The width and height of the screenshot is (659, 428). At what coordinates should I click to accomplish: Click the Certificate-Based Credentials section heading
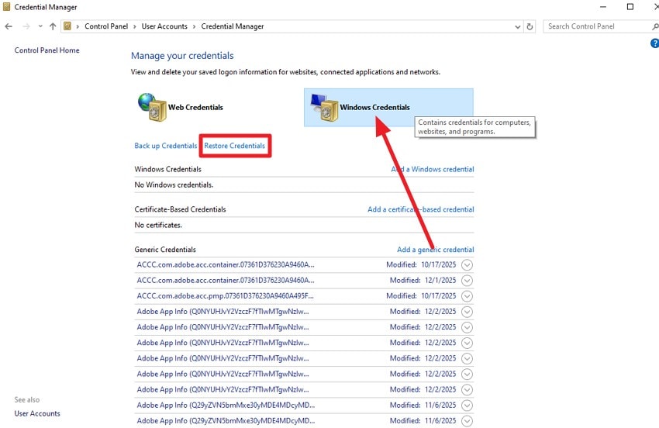click(x=180, y=209)
